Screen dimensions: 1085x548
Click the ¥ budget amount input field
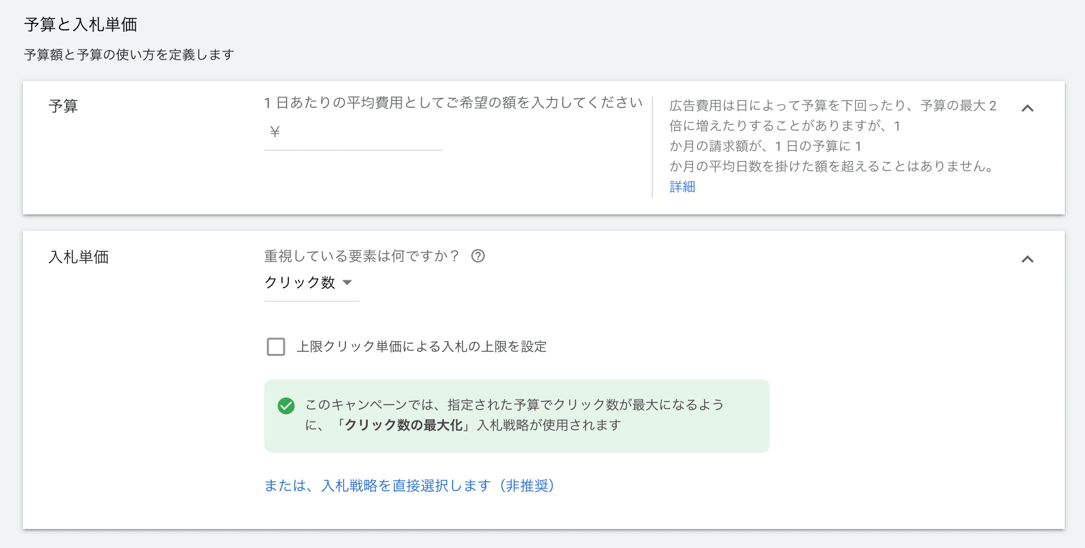[353, 132]
